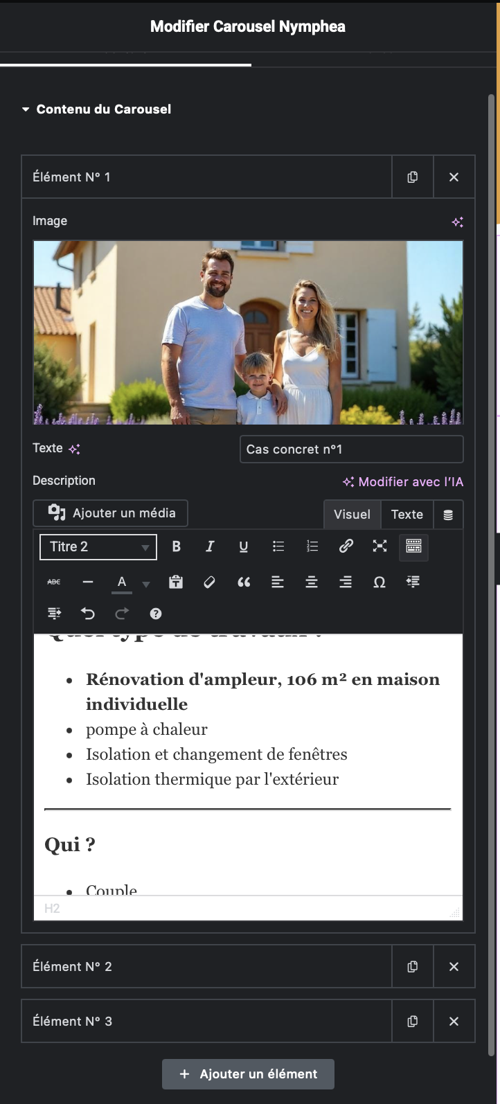Toggle underline formatting
This screenshot has height=1104, width=500.
[244, 546]
